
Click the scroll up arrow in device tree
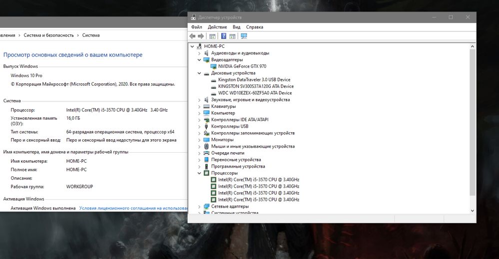click(472, 46)
